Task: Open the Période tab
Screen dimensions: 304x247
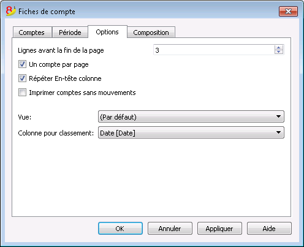Action: (70, 32)
